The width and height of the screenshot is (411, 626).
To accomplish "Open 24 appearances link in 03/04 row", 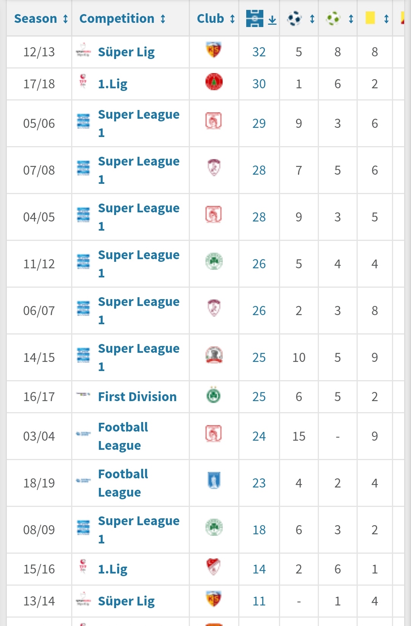I will 259,436.
